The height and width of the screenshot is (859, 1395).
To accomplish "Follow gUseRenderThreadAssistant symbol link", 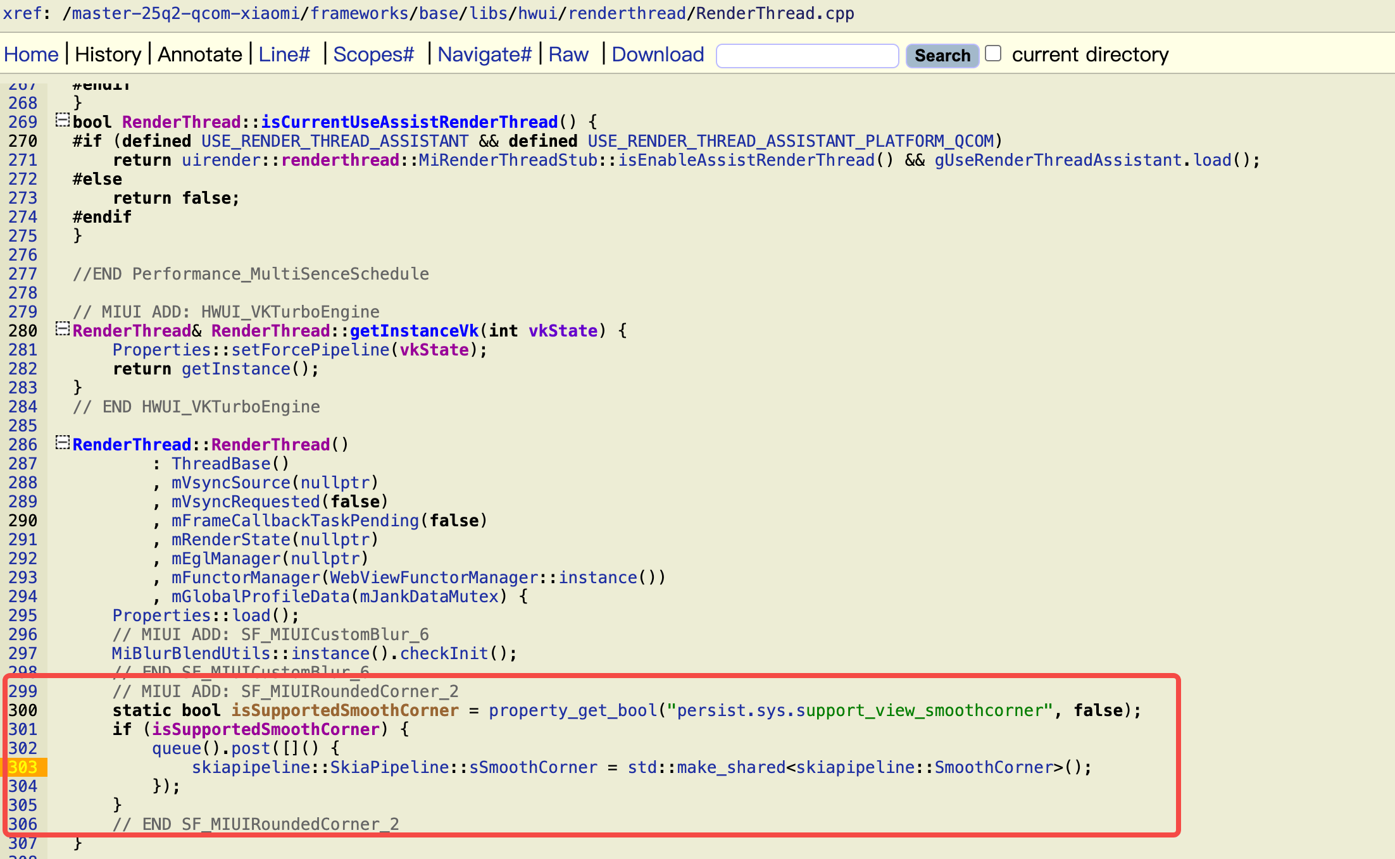I will [1058, 160].
